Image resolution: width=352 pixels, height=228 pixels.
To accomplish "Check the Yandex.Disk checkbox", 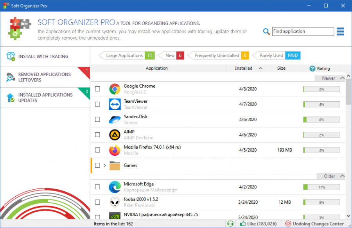I will 97,119.
